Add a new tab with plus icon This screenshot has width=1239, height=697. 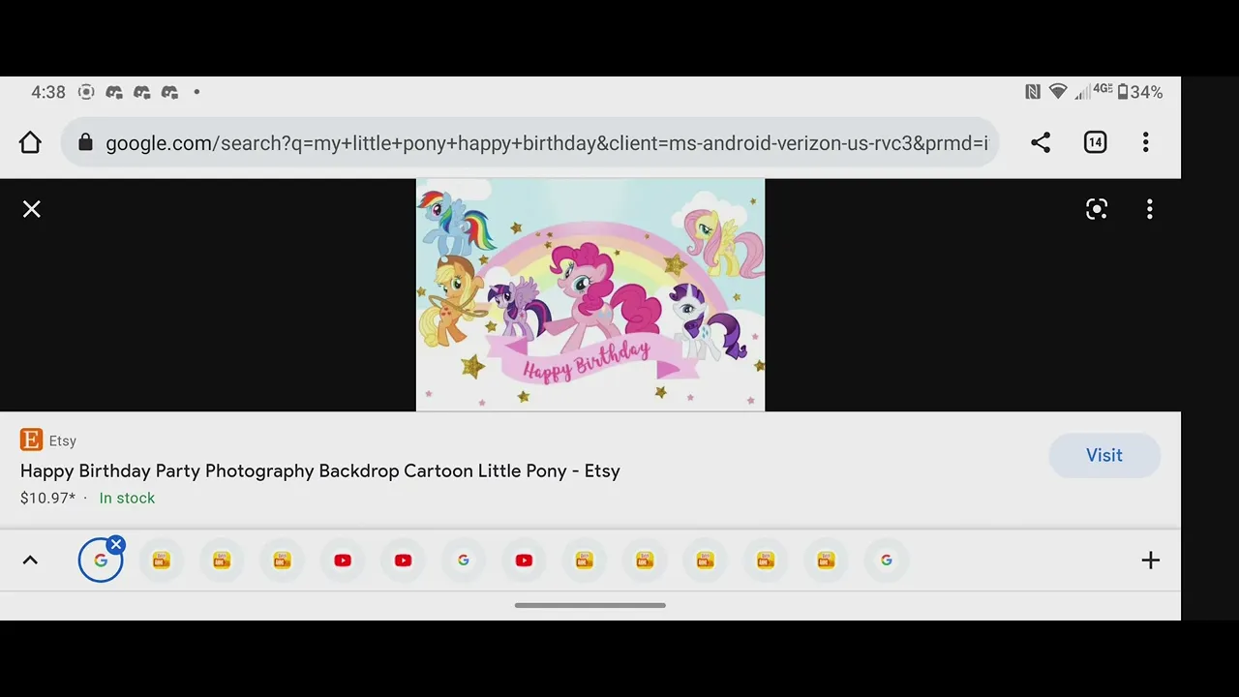pyautogui.click(x=1150, y=561)
